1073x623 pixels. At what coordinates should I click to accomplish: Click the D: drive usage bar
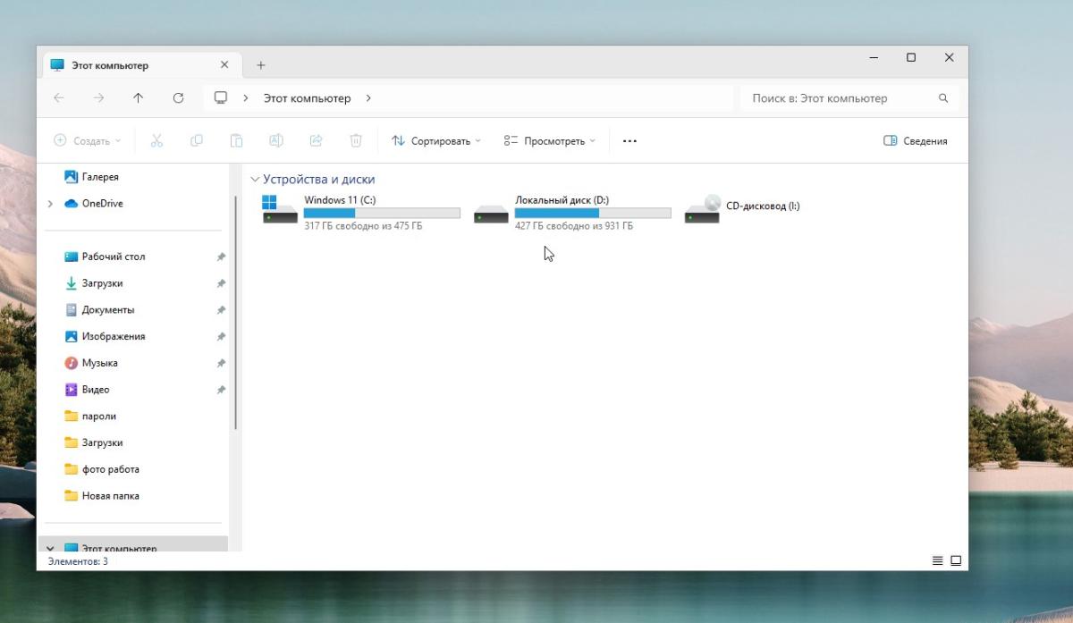(593, 214)
